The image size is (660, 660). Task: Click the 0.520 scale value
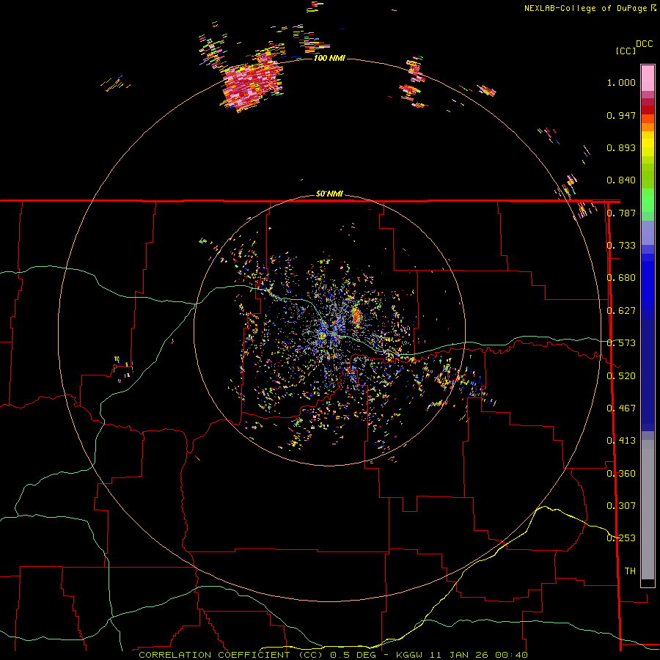(x=621, y=376)
